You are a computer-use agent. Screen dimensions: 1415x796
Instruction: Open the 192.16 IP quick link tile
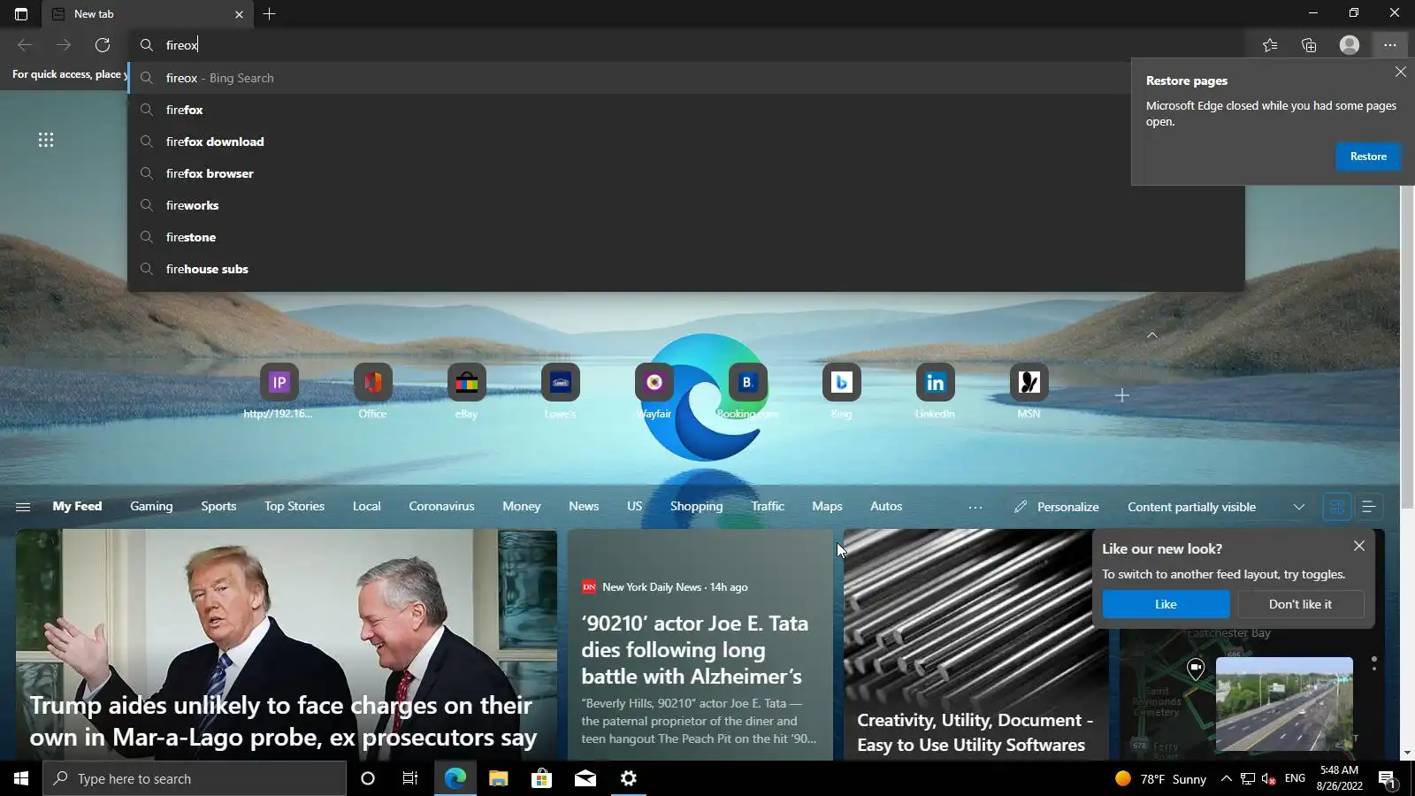(279, 391)
